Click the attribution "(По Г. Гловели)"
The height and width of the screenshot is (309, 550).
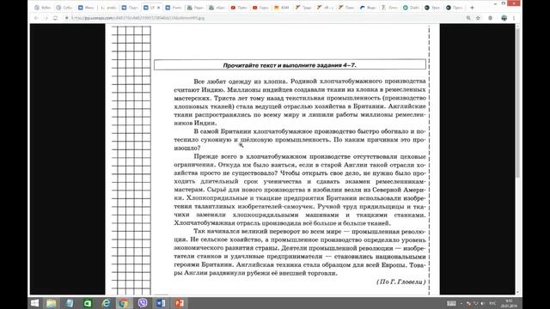(x=401, y=282)
